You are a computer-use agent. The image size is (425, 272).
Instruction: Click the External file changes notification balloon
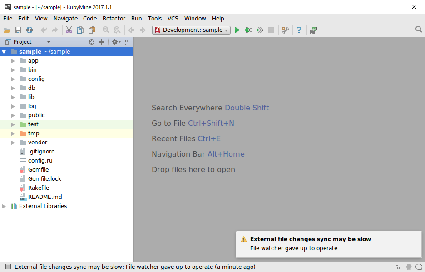[x=328, y=244]
